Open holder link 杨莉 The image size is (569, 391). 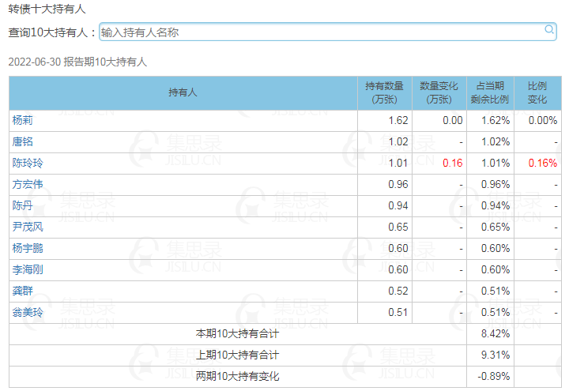[22, 120]
